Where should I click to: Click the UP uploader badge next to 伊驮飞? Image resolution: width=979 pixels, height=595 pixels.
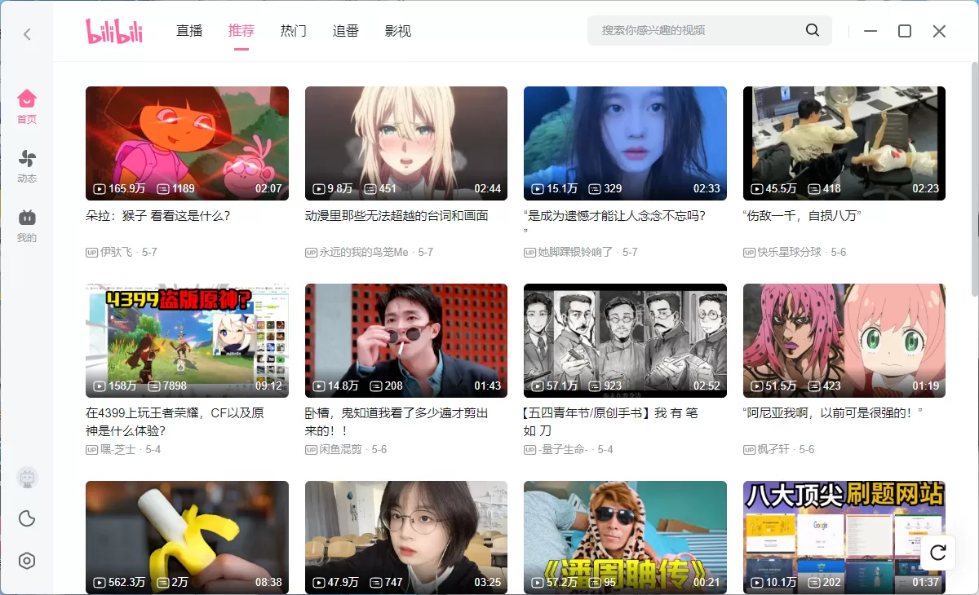tap(92, 252)
